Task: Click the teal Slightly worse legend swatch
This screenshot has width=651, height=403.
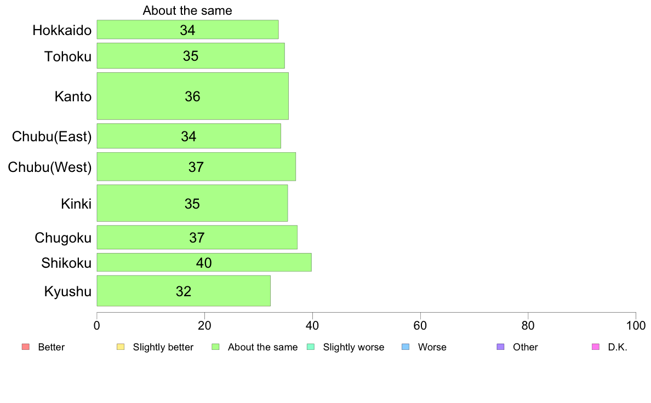Action: [311, 347]
